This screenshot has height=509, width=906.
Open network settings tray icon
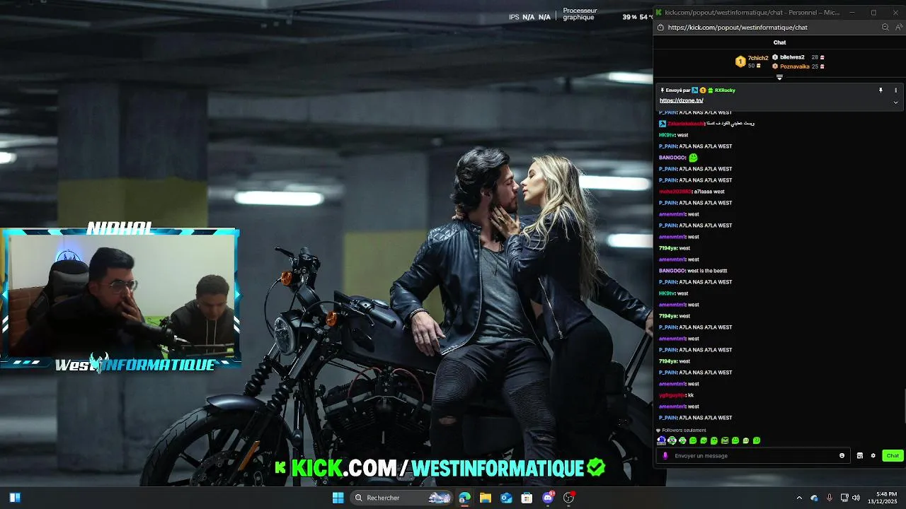pos(844,498)
